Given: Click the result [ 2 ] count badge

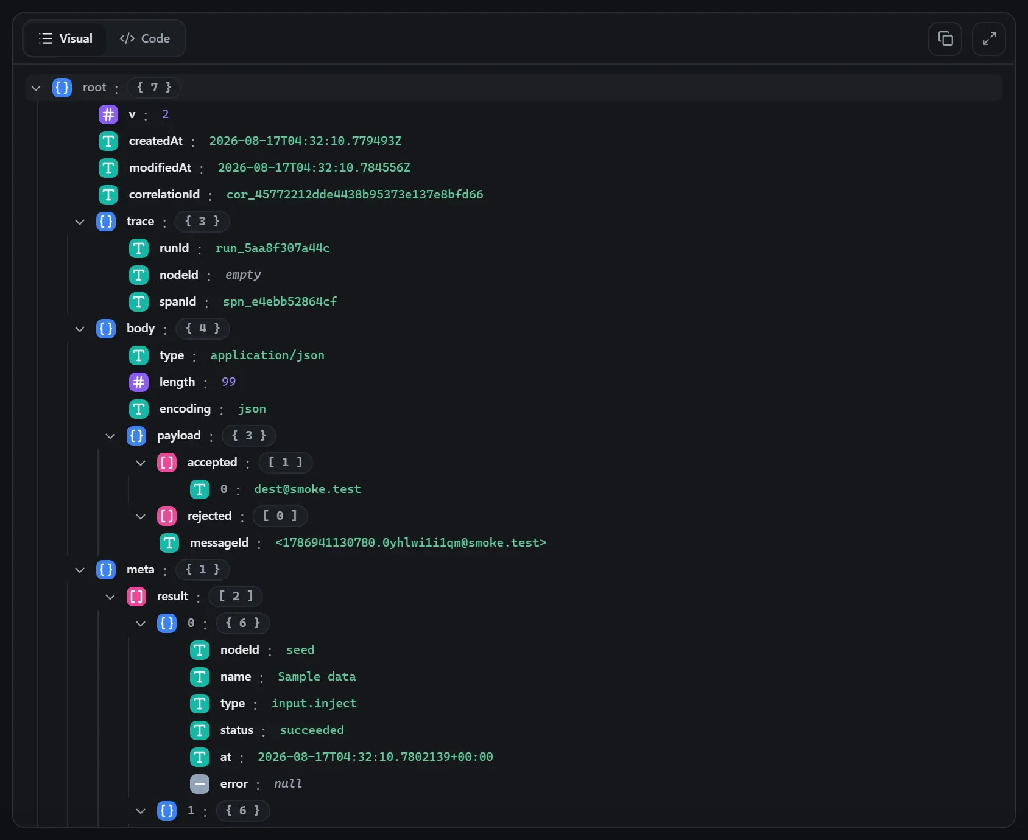Looking at the screenshot, I should click(x=236, y=597).
